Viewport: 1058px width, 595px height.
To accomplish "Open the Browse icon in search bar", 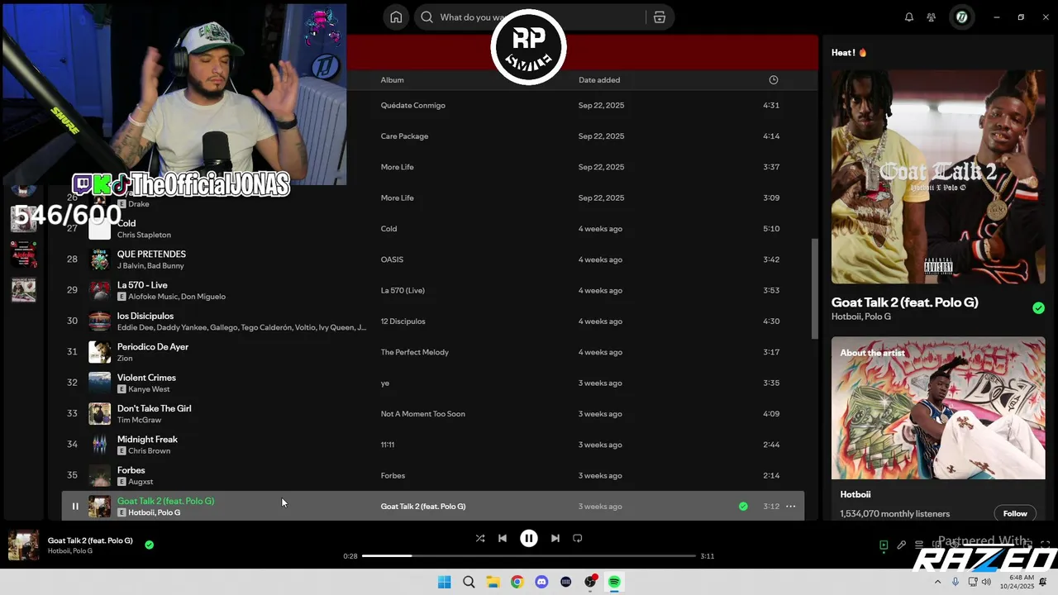I will 659,17.
